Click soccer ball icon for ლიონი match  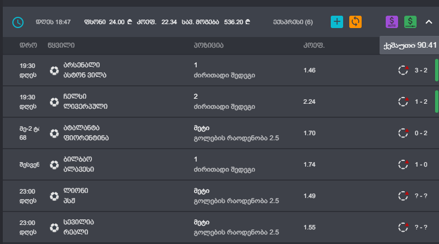54,196
